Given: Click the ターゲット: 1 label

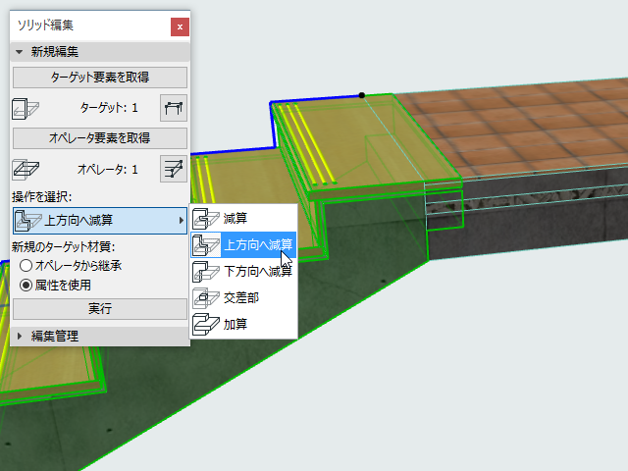Looking at the screenshot, I should pyautogui.click(x=109, y=108).
